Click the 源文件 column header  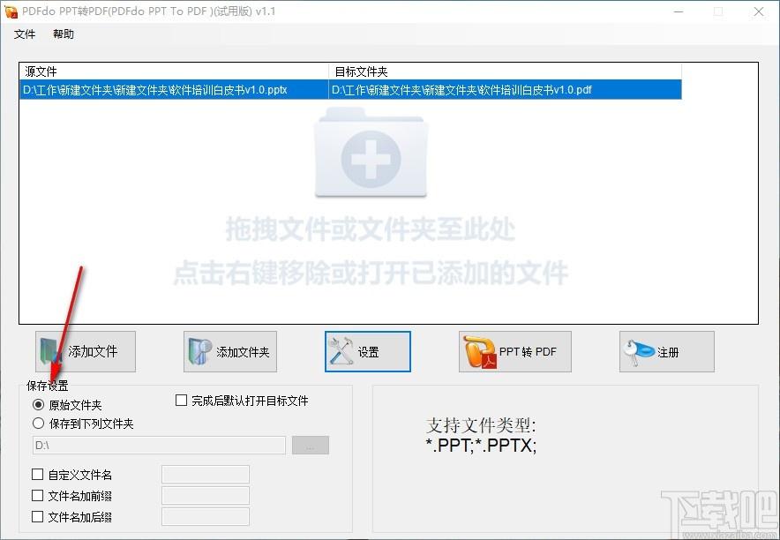coord(174,71)
